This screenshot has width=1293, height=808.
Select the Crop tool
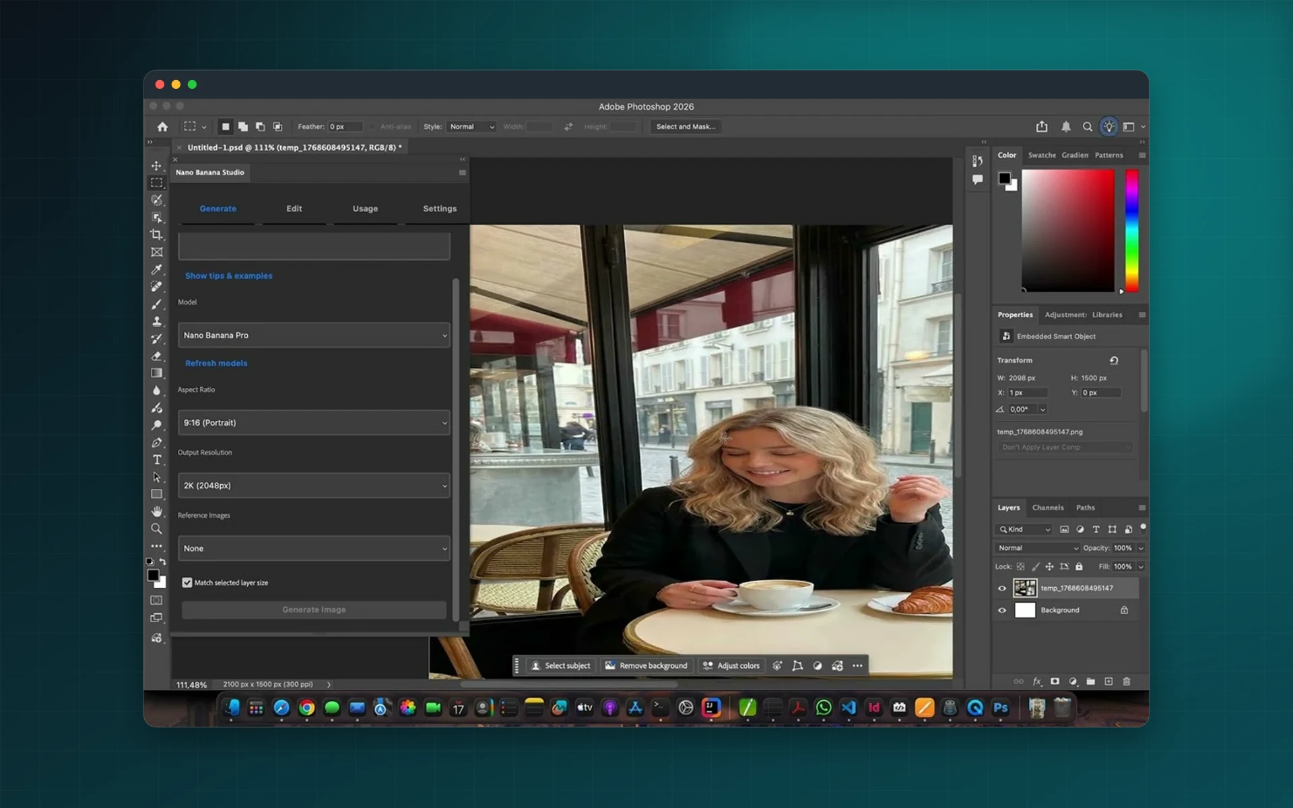tap(156, 234)
